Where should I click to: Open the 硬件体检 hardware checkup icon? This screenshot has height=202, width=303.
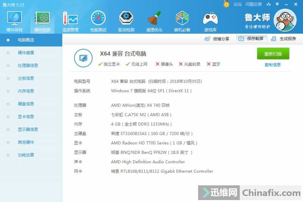coord(14,21)
